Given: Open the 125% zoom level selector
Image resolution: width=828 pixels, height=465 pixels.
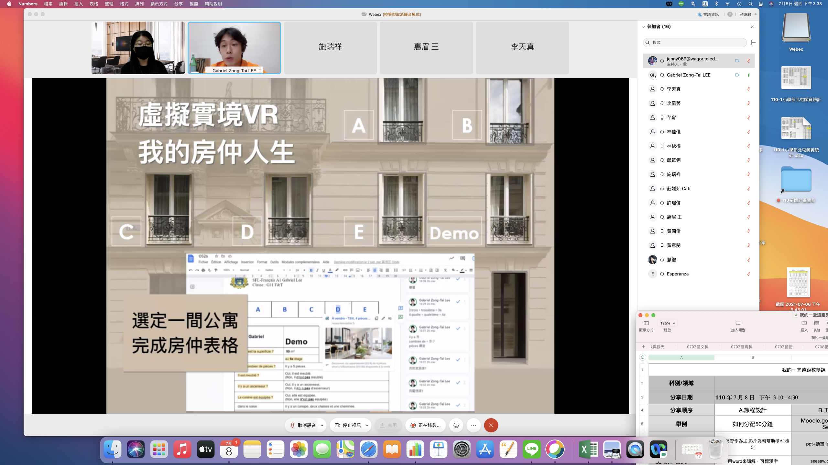Looking at the screenshot, I should tap(668, 323).
